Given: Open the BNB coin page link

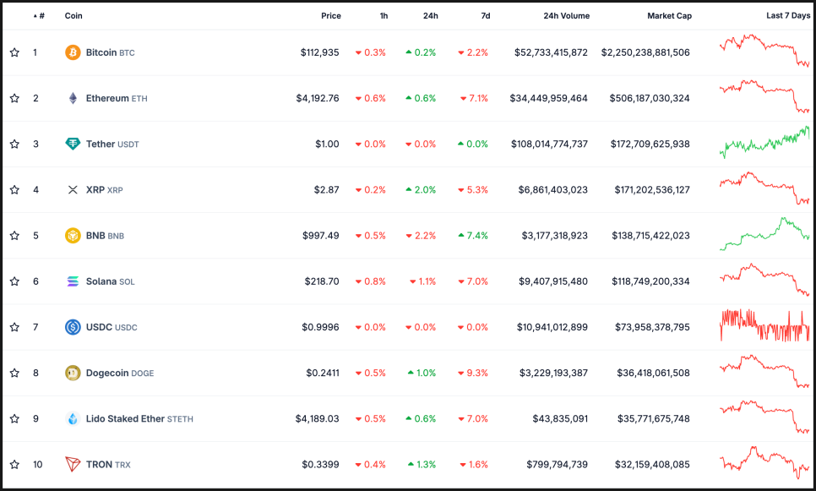Looking at the screenshot, I should pyautogui.click(x=105, y=236).
